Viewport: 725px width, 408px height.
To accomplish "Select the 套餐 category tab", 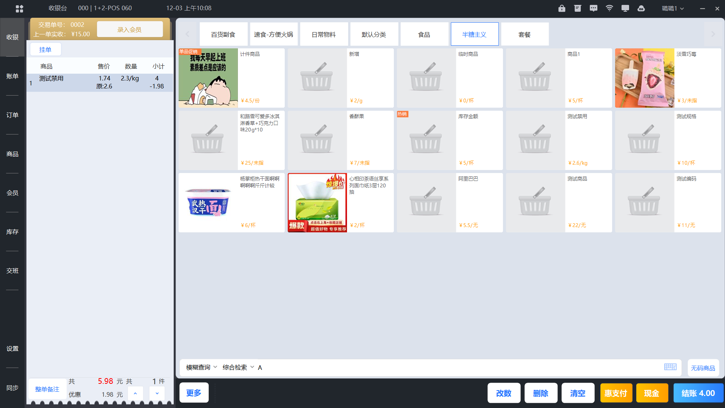I will tap(524, 34).
